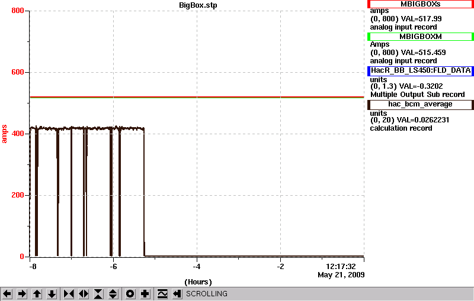Viewport: 474px width, 301px height.
Task: Shift the plot up with the up arrow
Action: pyautogui.click(x=37, y=294)
